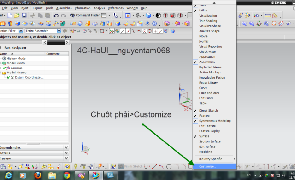295x180 pixels.
Task: Click the navigator horizontal scrollbar thumb
Action: [56, 43]
